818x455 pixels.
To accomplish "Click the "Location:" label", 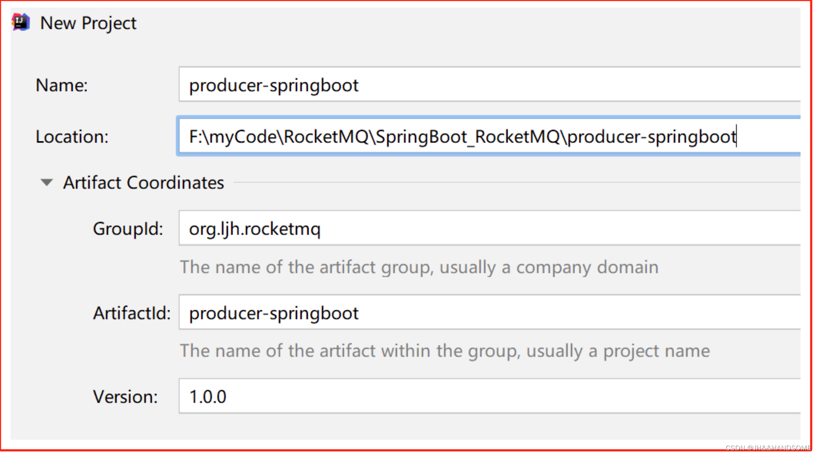I will (x=72, y=137).
